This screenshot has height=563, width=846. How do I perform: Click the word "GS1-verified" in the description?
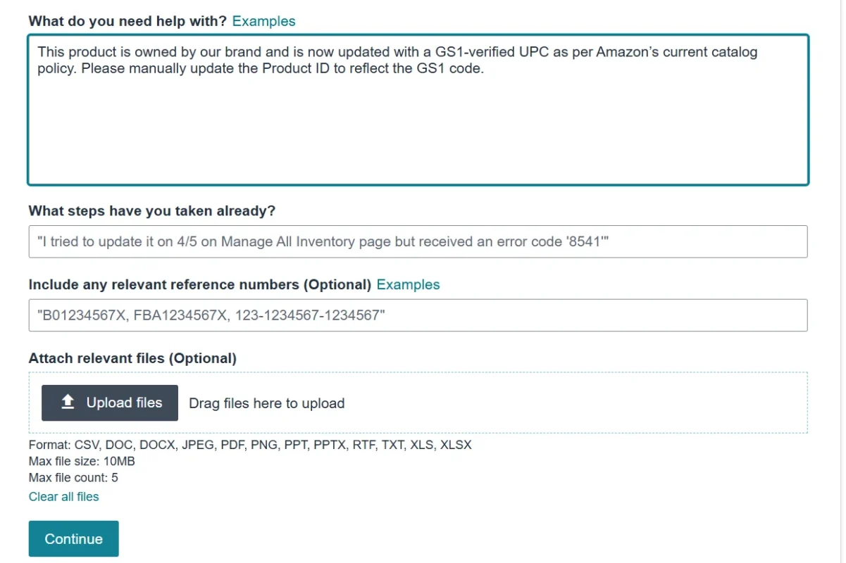473,52
